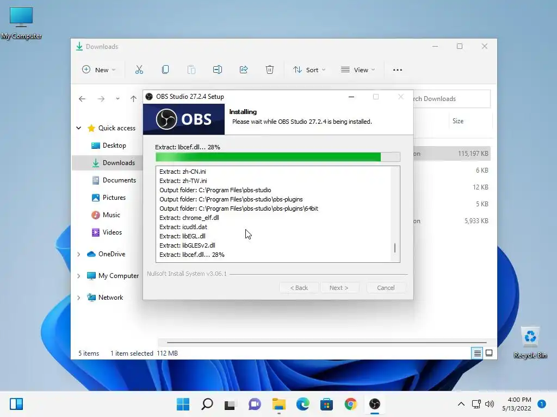Viewport: 557px width, 417px height.
Task: Click the Size column header
Action: 458,121
